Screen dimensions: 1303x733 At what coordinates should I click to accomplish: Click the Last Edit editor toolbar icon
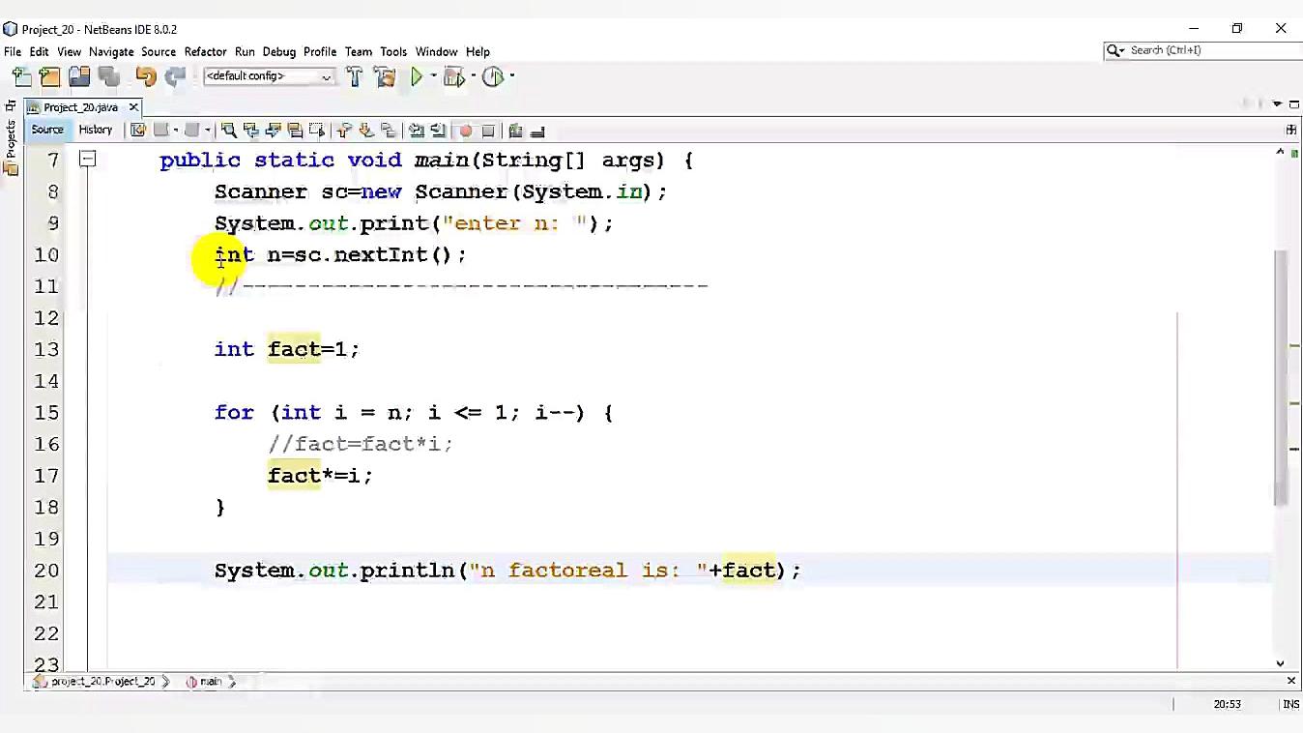(x=138, y=131)
